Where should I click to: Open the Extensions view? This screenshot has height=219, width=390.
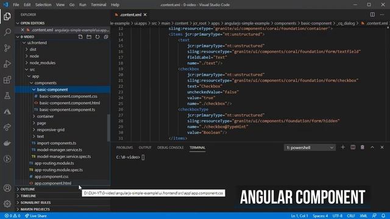coord(7,80)
